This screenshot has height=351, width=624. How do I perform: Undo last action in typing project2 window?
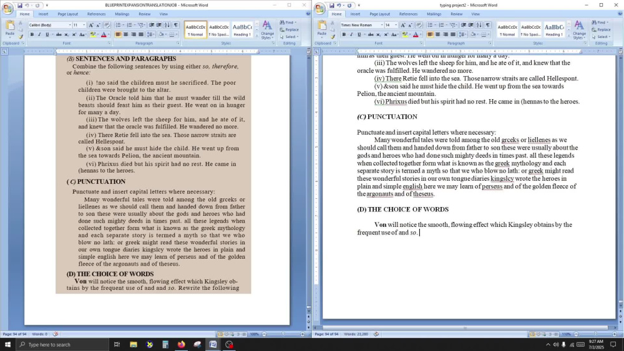[339, 5]
